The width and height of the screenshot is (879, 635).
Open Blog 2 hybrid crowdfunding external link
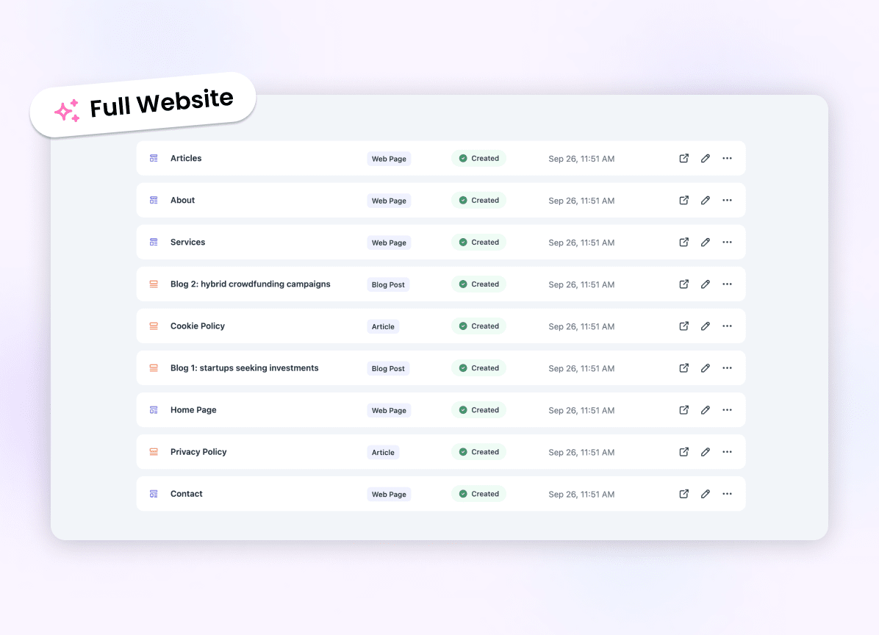click(684, 284)
